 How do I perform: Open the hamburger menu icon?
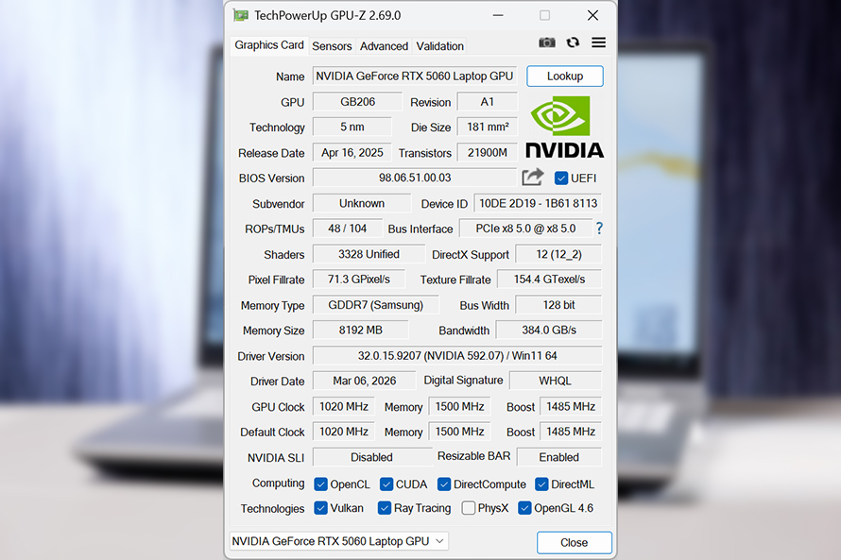(x=598, y=42)
